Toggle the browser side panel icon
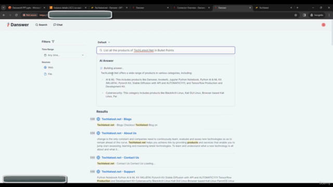The image size is (333, 187). pos(304,15)
